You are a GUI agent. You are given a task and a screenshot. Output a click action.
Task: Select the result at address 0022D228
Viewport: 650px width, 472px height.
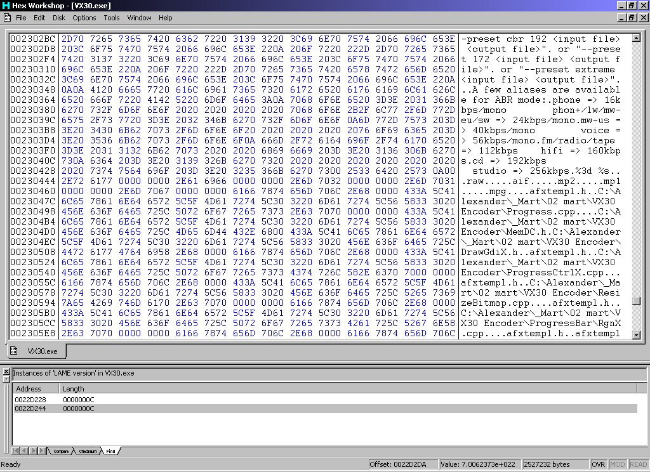tap(326, 400)
